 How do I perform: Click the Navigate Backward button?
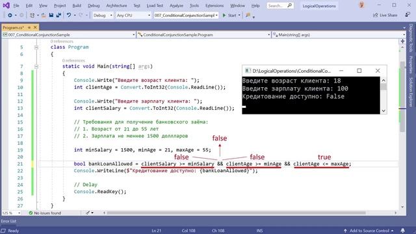coord(10,16)
